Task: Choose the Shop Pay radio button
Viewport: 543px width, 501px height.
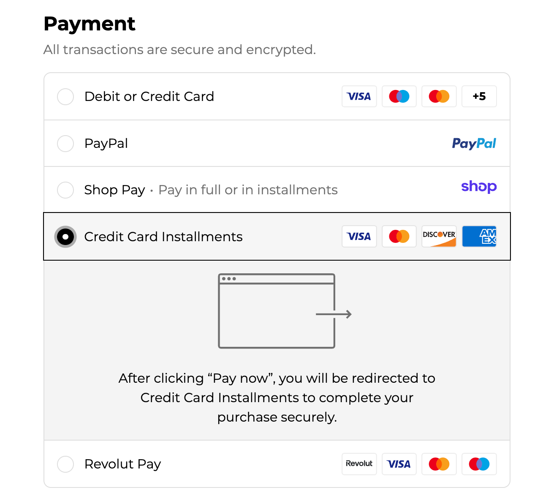Action: (x=65, y=190)
